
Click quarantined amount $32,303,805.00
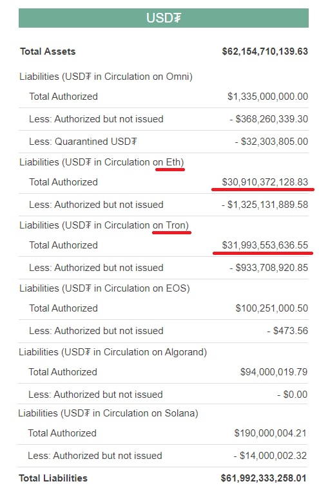point(271,142)
